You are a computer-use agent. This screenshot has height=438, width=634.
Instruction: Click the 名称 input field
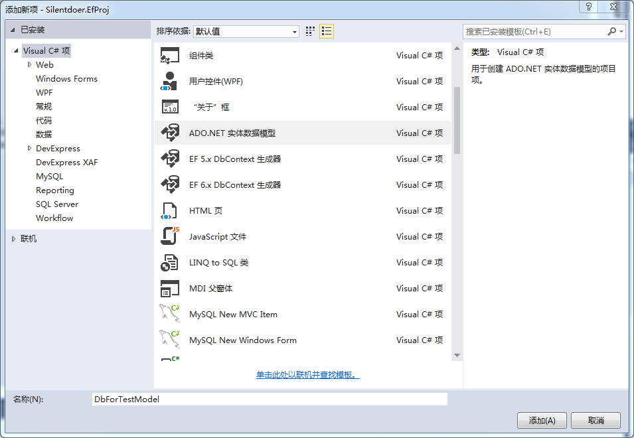pos(270,400)
